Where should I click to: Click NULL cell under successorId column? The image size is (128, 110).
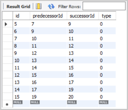(x=83, y=104)
